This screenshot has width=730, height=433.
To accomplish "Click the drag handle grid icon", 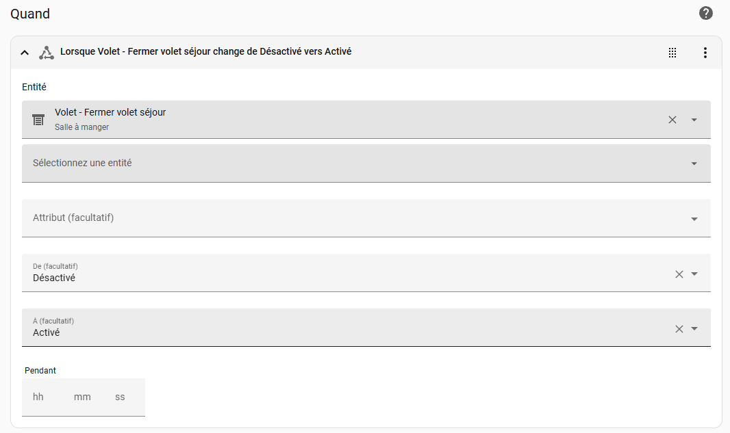I will (x=672, y=53).
